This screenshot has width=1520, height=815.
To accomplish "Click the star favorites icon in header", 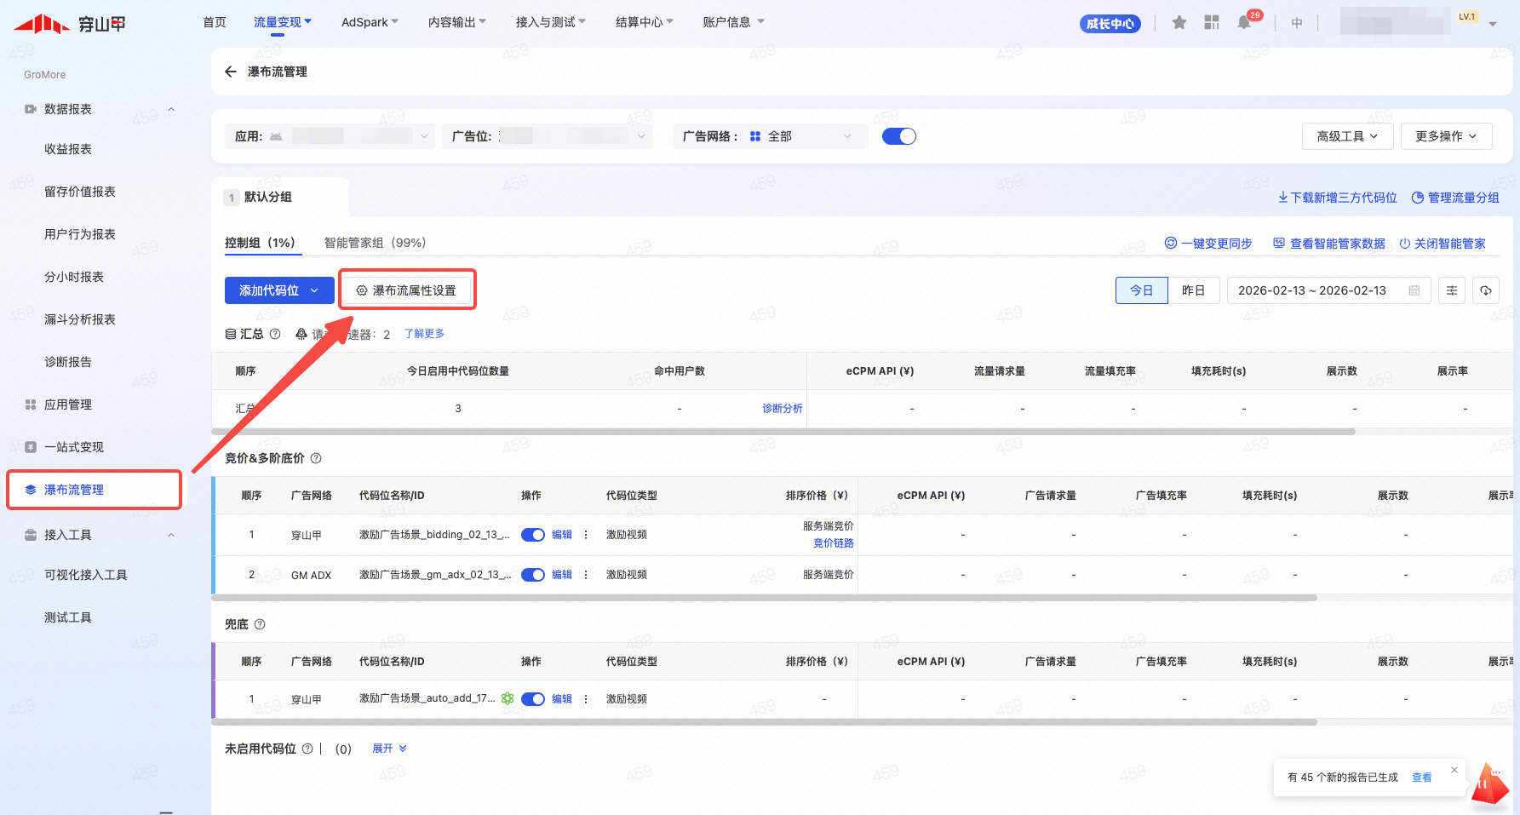I will point(1179,23).
